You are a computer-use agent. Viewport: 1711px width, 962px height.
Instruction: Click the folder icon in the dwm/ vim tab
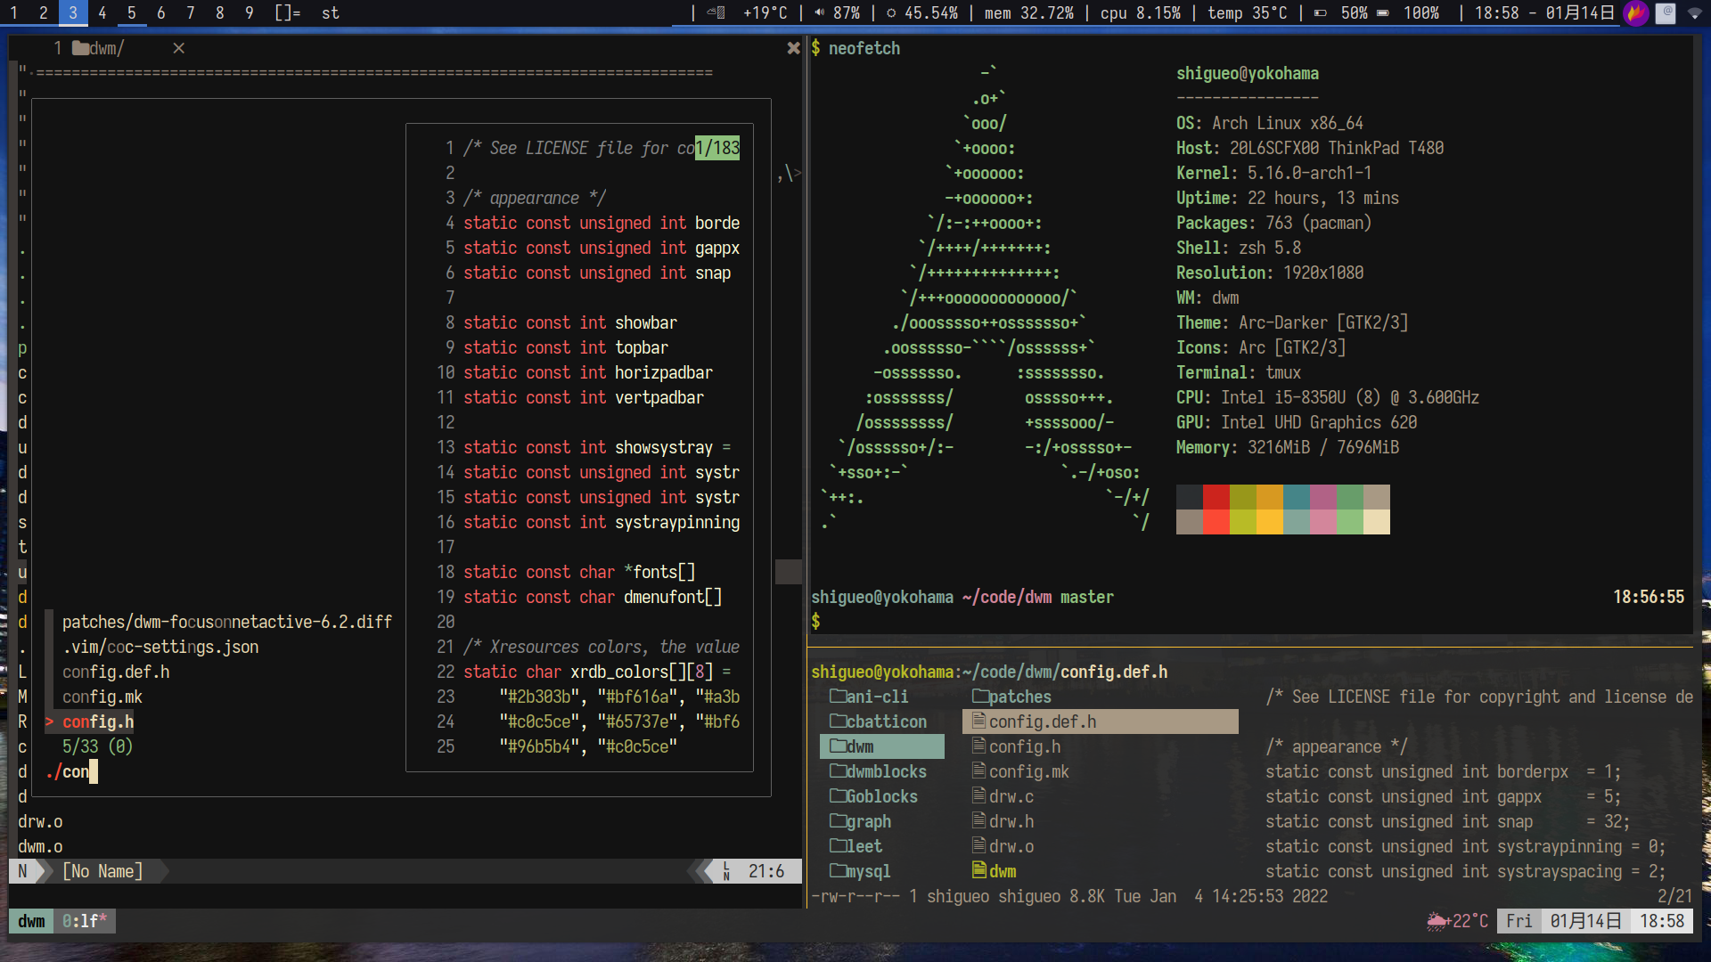pyautogui.click(x=80, y=48)
